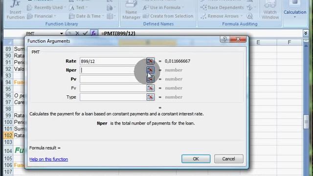Collapse dialog using Nper range selector icon

150,70
